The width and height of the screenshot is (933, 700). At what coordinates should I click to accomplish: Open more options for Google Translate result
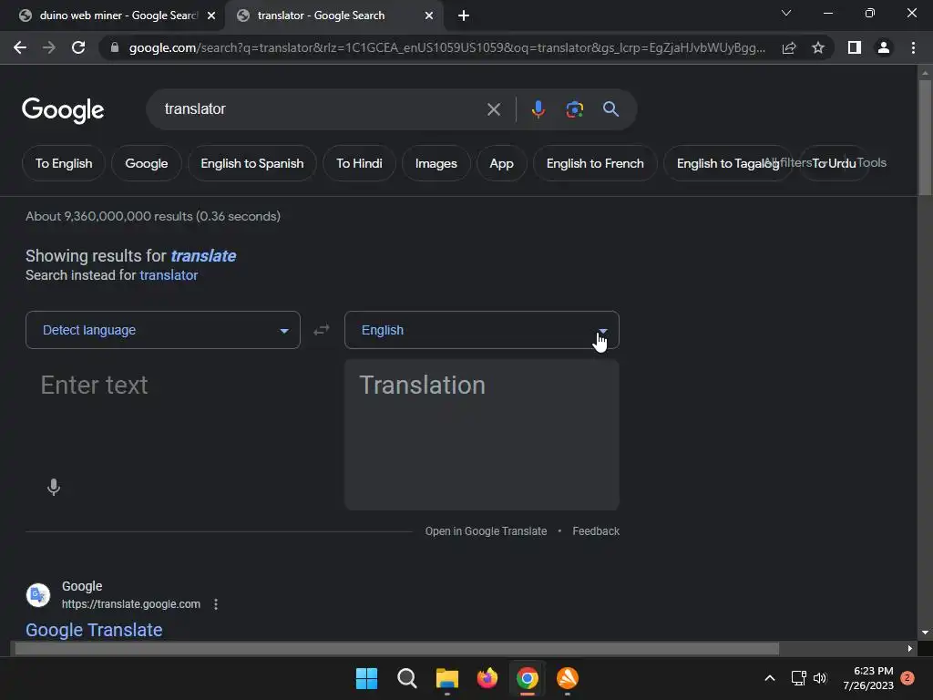click(x=216, y=604)
